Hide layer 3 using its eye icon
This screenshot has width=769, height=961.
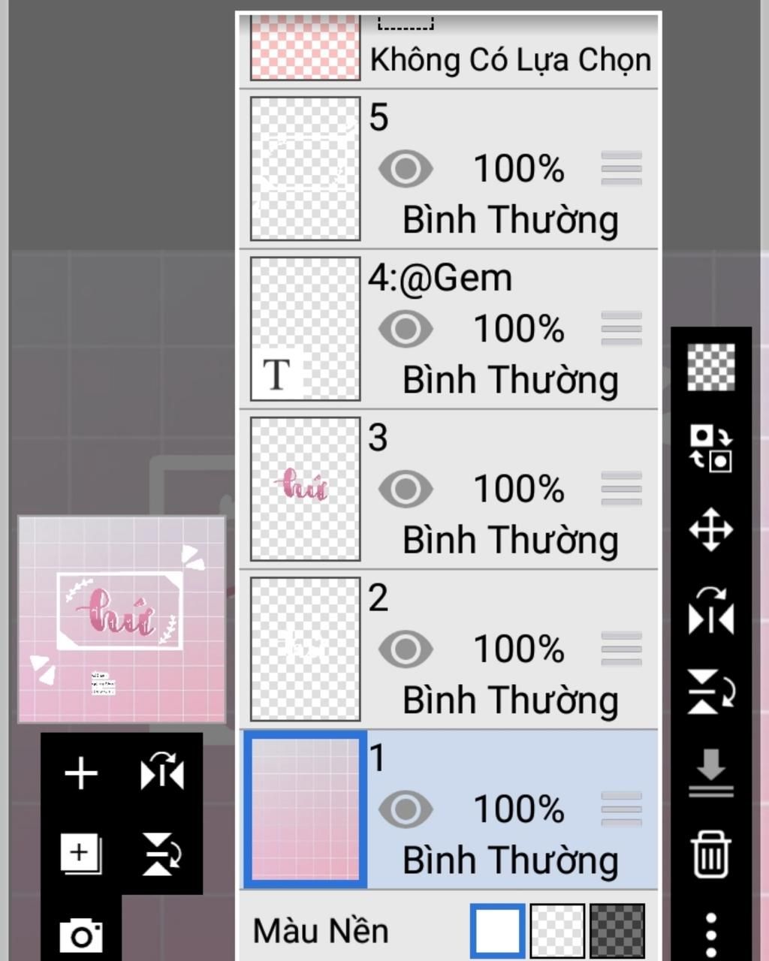tap(406, 490)
